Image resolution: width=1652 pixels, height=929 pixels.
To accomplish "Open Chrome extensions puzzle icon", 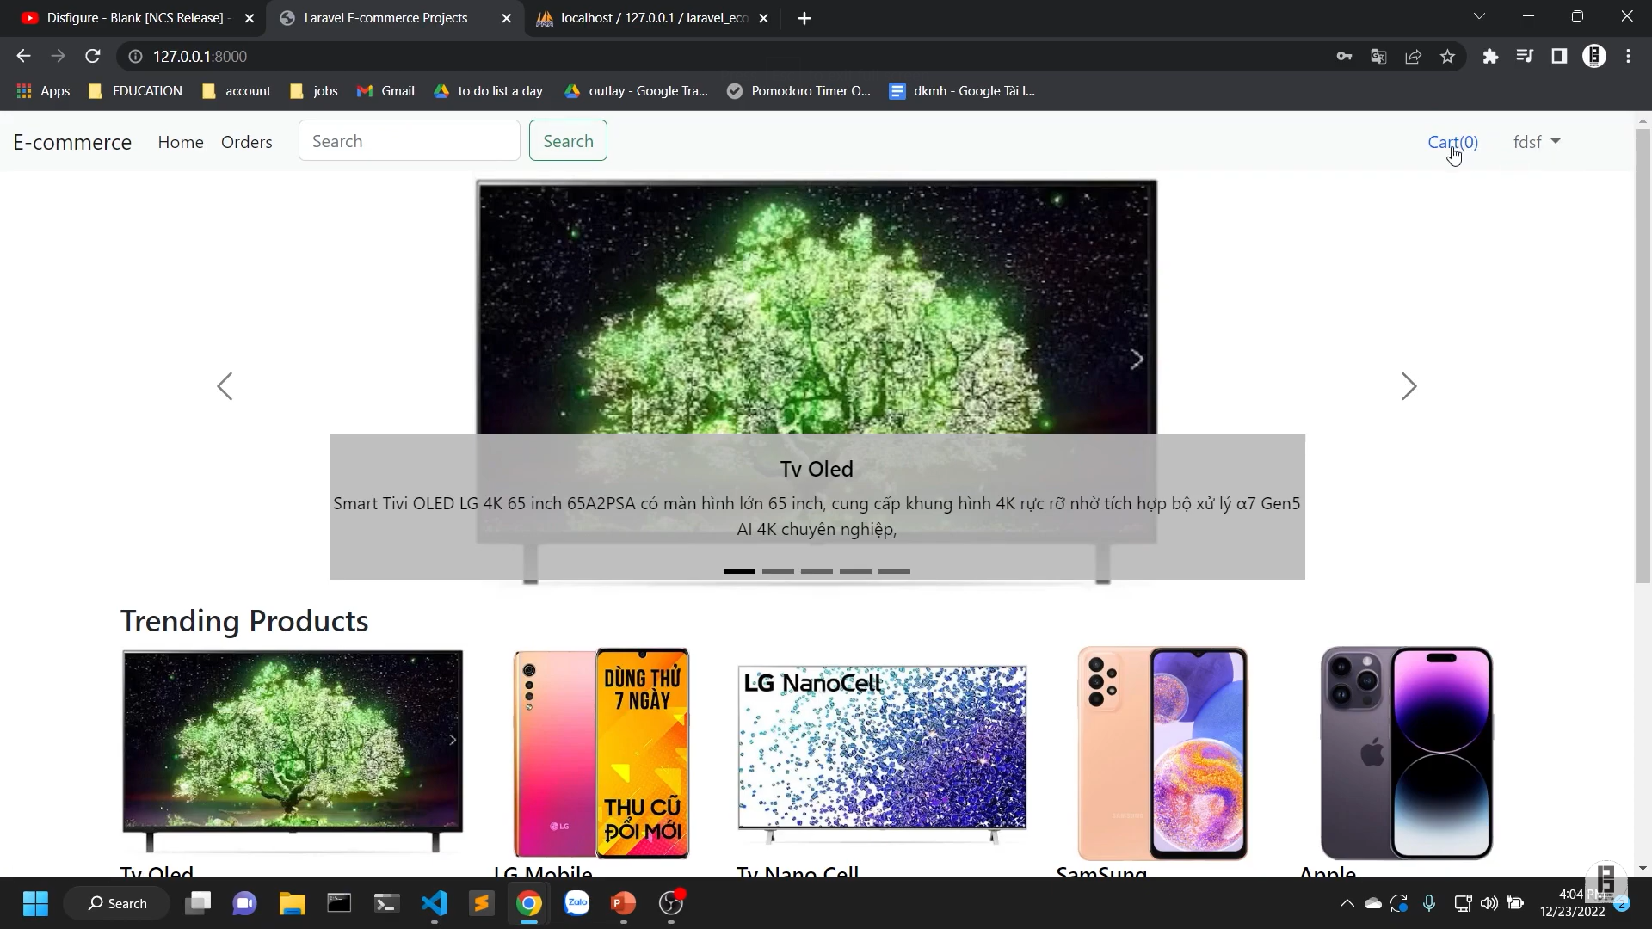I will (x=1490, y=56).
